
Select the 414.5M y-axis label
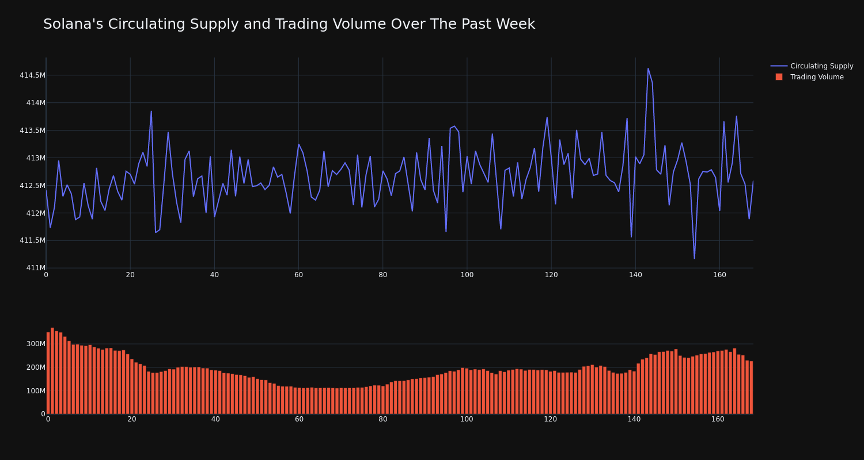32,75
